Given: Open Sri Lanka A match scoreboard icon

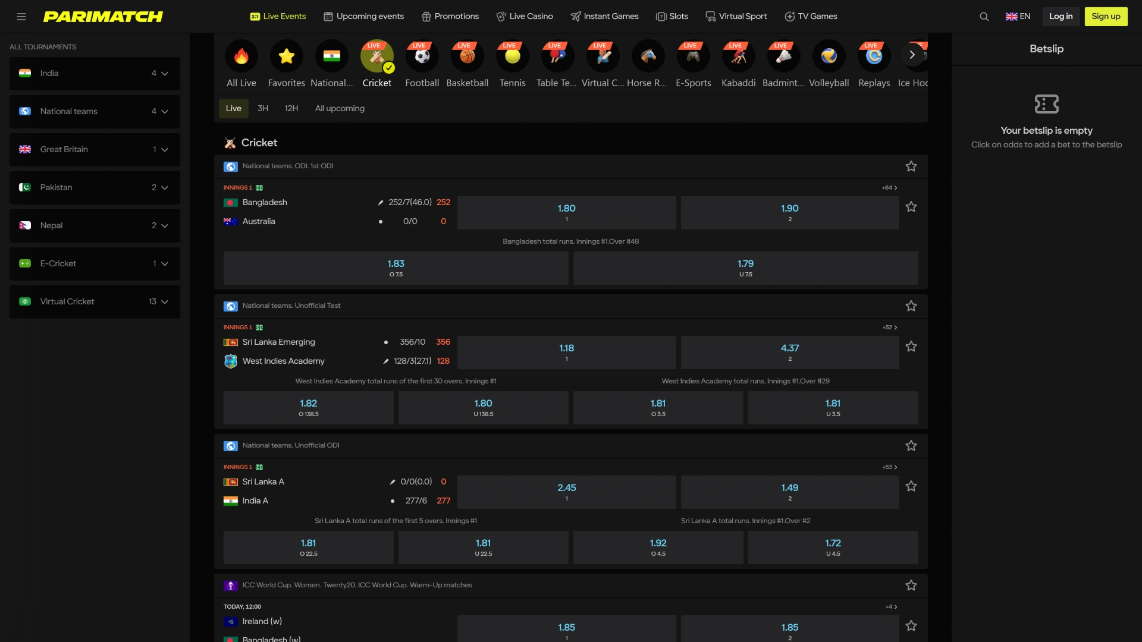Looking at the screenshot, I should pyautogui.click(x=259, y=467).
